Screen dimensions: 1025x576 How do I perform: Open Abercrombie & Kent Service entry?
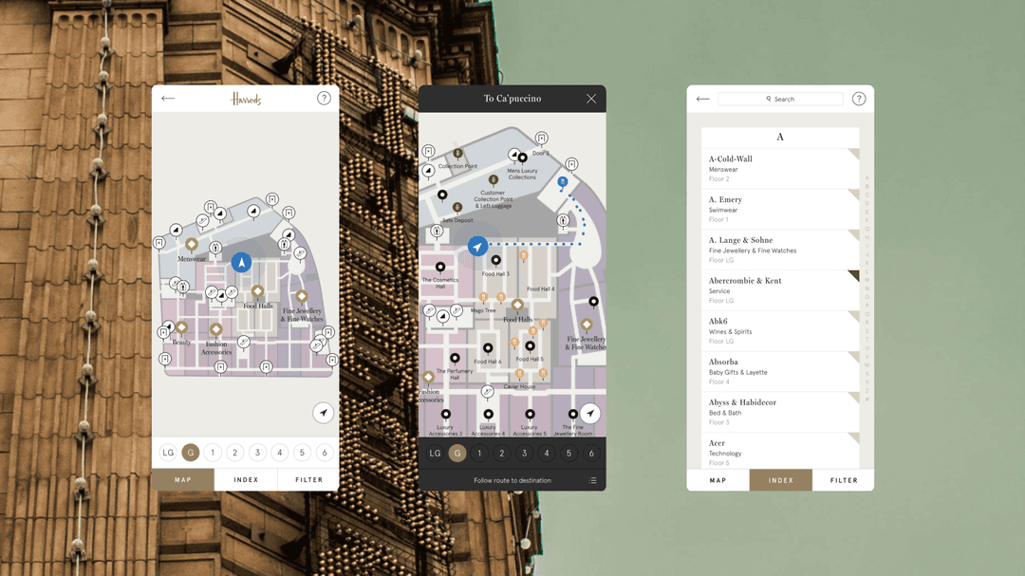click(x=780, y=290)
